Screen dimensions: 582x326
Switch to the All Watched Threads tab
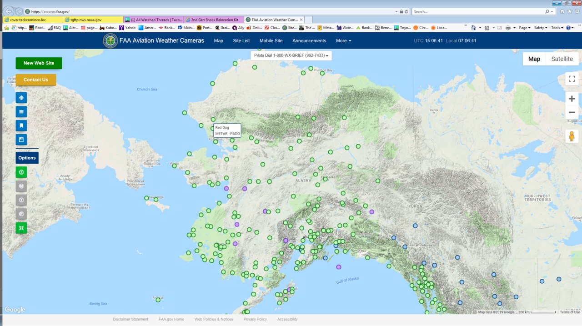(154, 20)
